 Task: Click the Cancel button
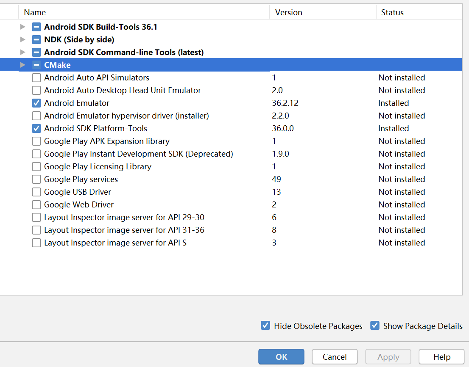[x=335, y=356]
